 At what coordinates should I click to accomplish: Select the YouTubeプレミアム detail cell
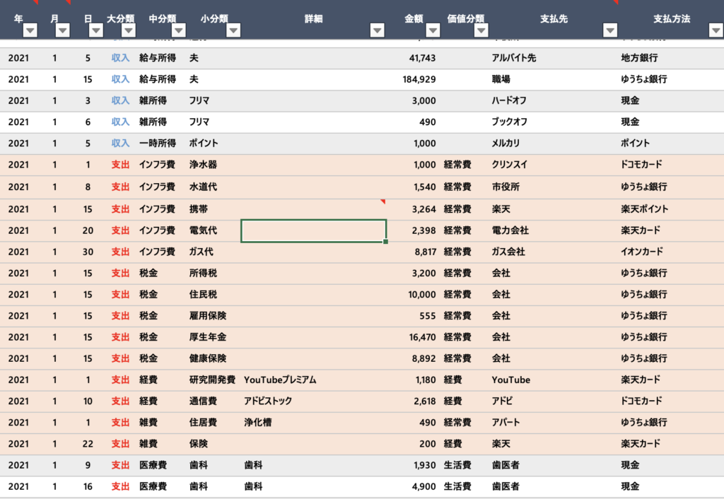point(280,380)
